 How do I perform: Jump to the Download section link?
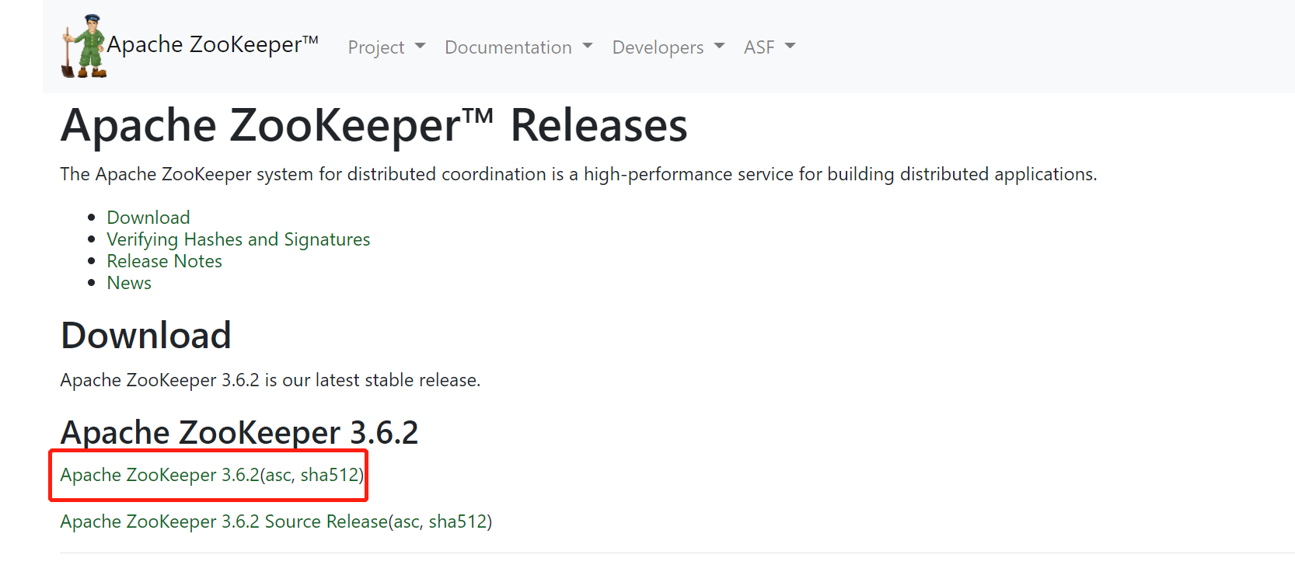pyautogui.click(x=148, y=218)
